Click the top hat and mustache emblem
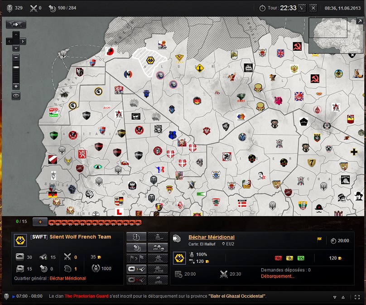Image resolution: width=366 pixels, height=305 pixels. (318, 208)
